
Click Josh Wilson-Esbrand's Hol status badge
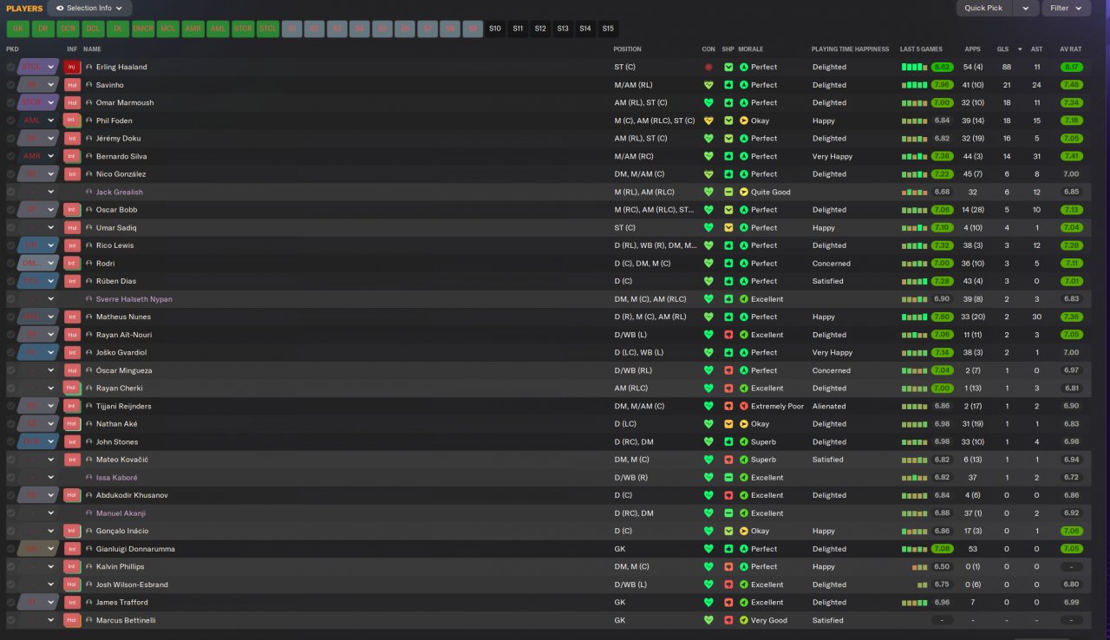[72, 584]
